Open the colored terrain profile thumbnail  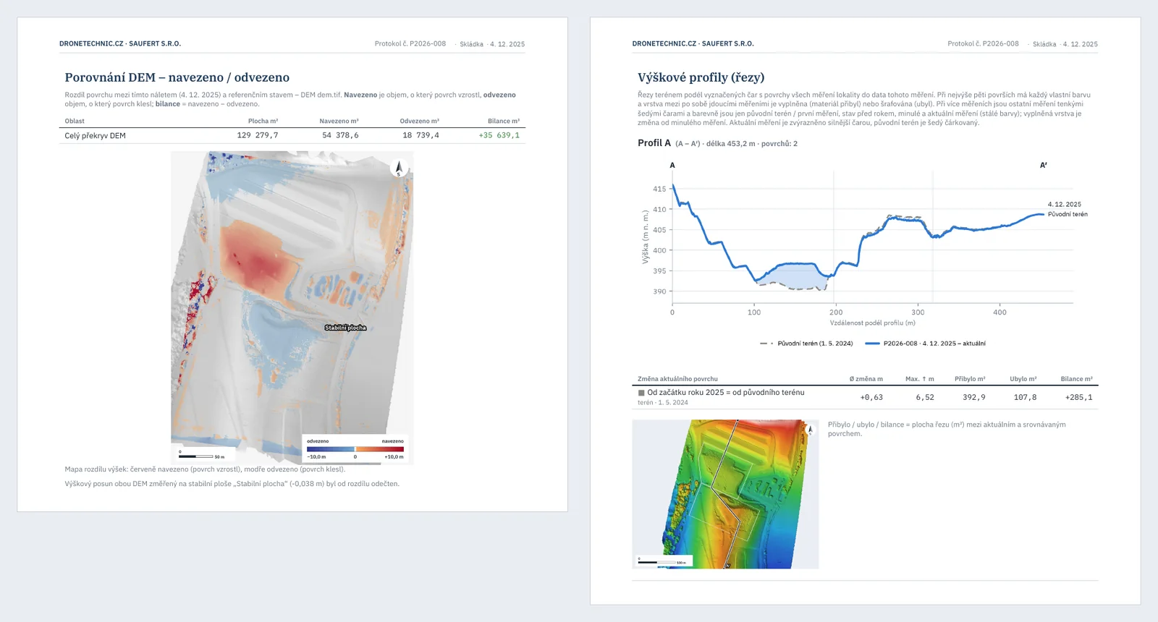point(725,494)
